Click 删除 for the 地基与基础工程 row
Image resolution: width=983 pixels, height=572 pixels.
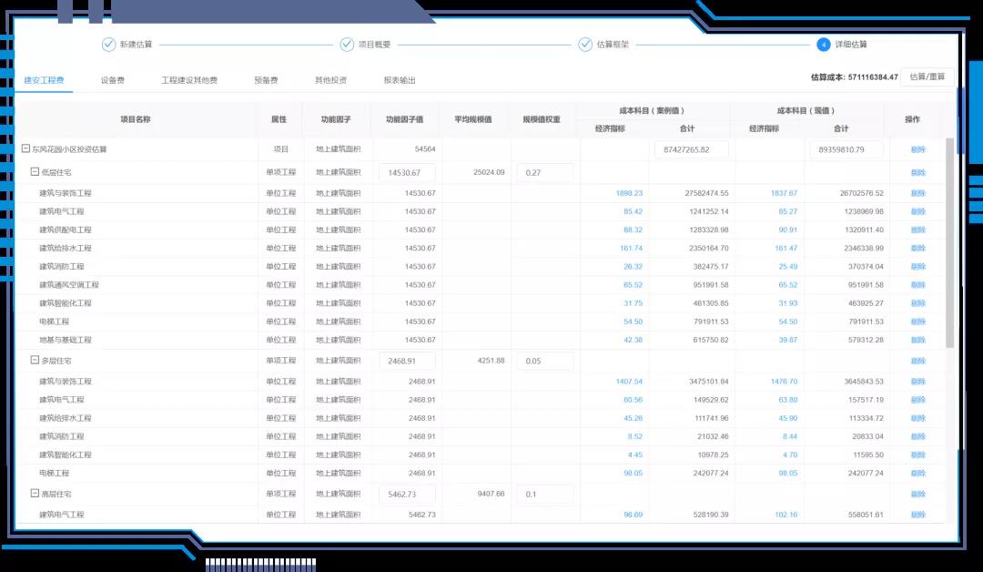coord(917,340)
